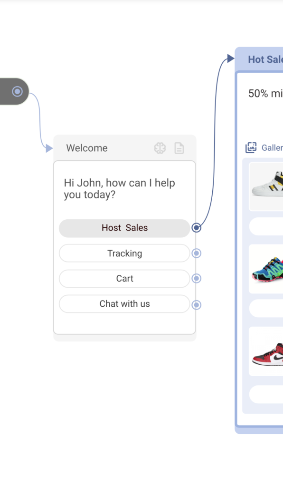Click the brain icon in Welcome header
This screenshot has width=283, height=487.
coord(160,148)
